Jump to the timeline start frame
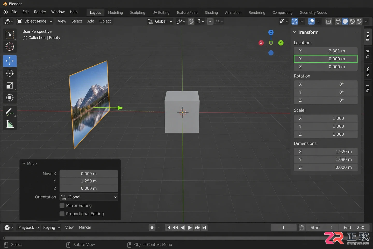This screenshot has width=373, height=249. point(168,227)
